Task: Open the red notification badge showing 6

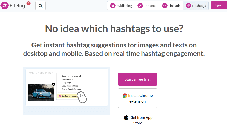Action: 29,3
